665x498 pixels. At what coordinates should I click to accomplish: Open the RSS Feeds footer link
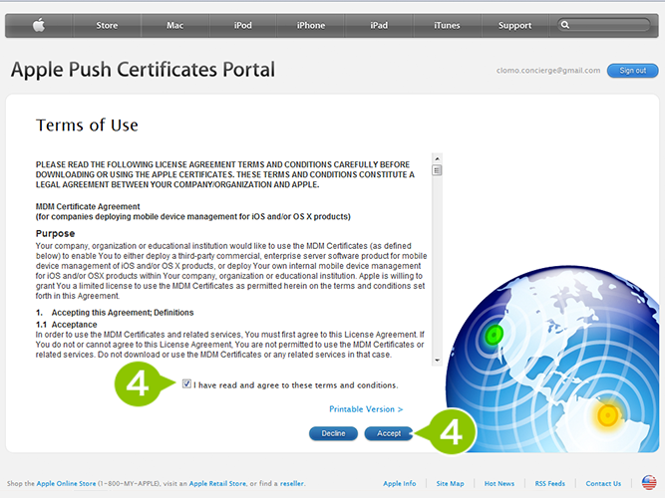[x=549, y=483]
